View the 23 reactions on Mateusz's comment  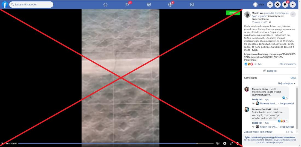[x=283, y=121]
